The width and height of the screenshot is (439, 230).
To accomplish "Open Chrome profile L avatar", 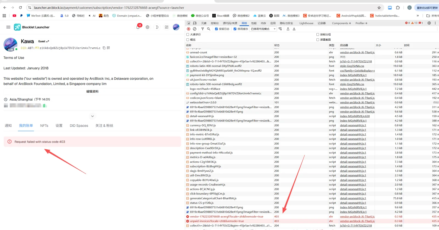I will click(x=409, y=8).
